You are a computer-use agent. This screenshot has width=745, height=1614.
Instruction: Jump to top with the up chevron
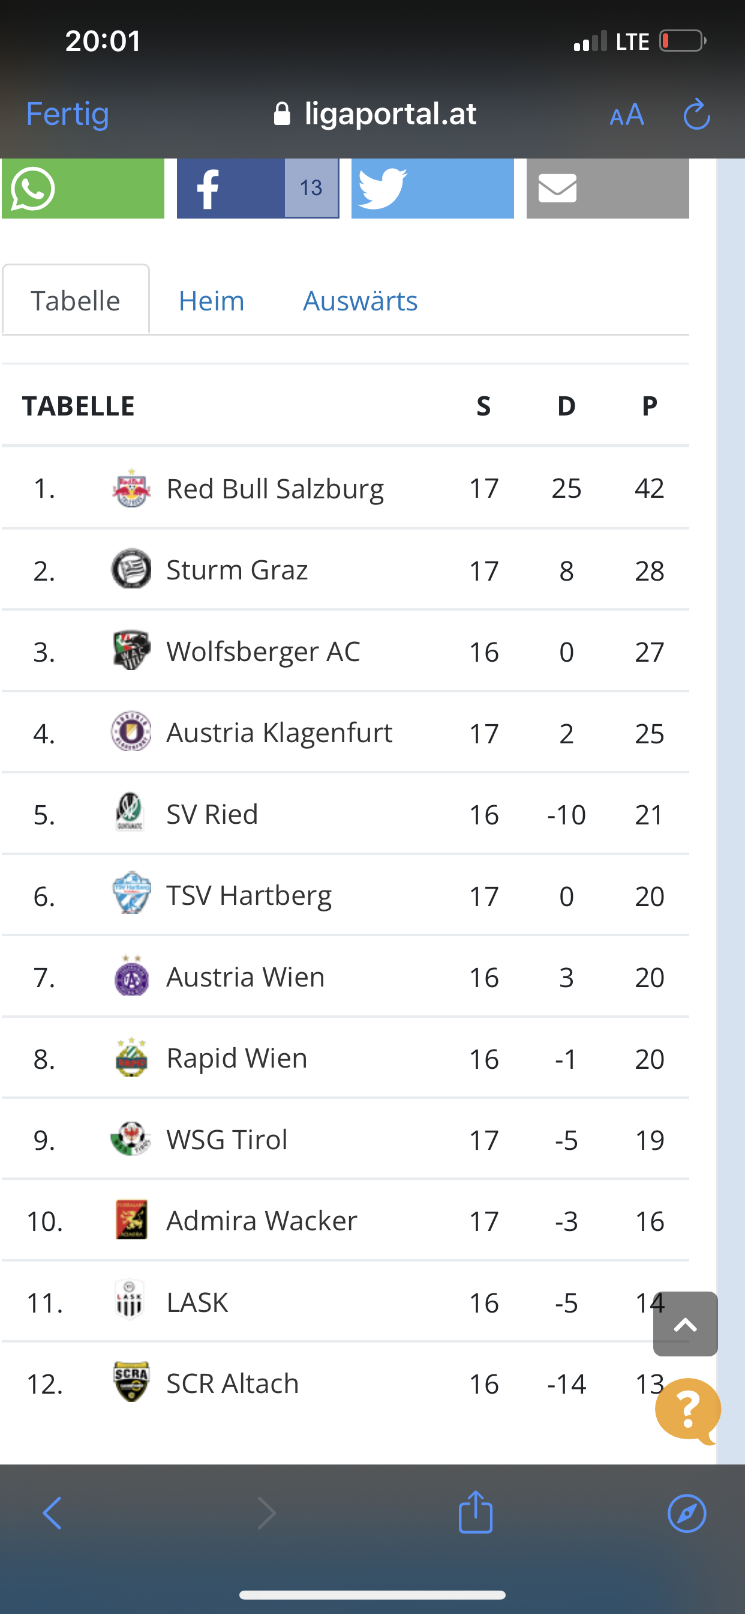pyautogui.click(x=686, y=1323)
